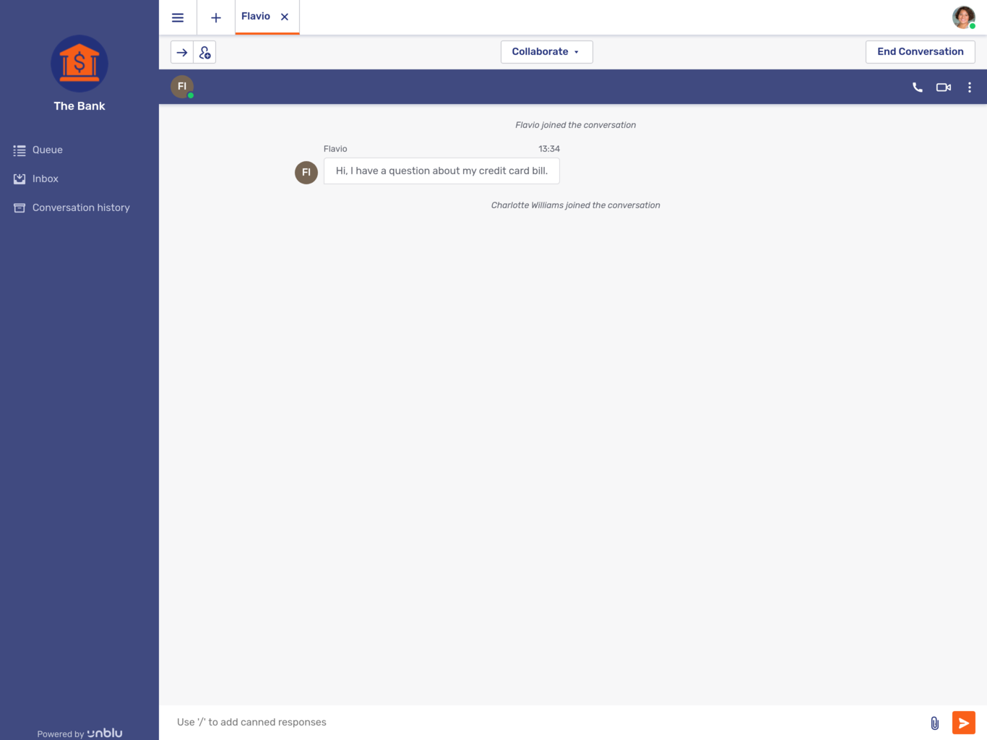Send the message with the send icon

pyautogui.click(x=963, y=722)
